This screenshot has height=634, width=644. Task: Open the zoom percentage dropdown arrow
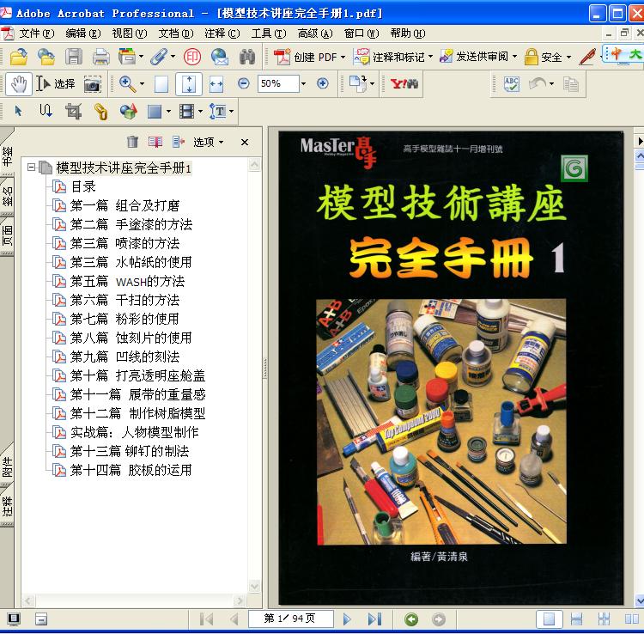[x=303, y=84]
